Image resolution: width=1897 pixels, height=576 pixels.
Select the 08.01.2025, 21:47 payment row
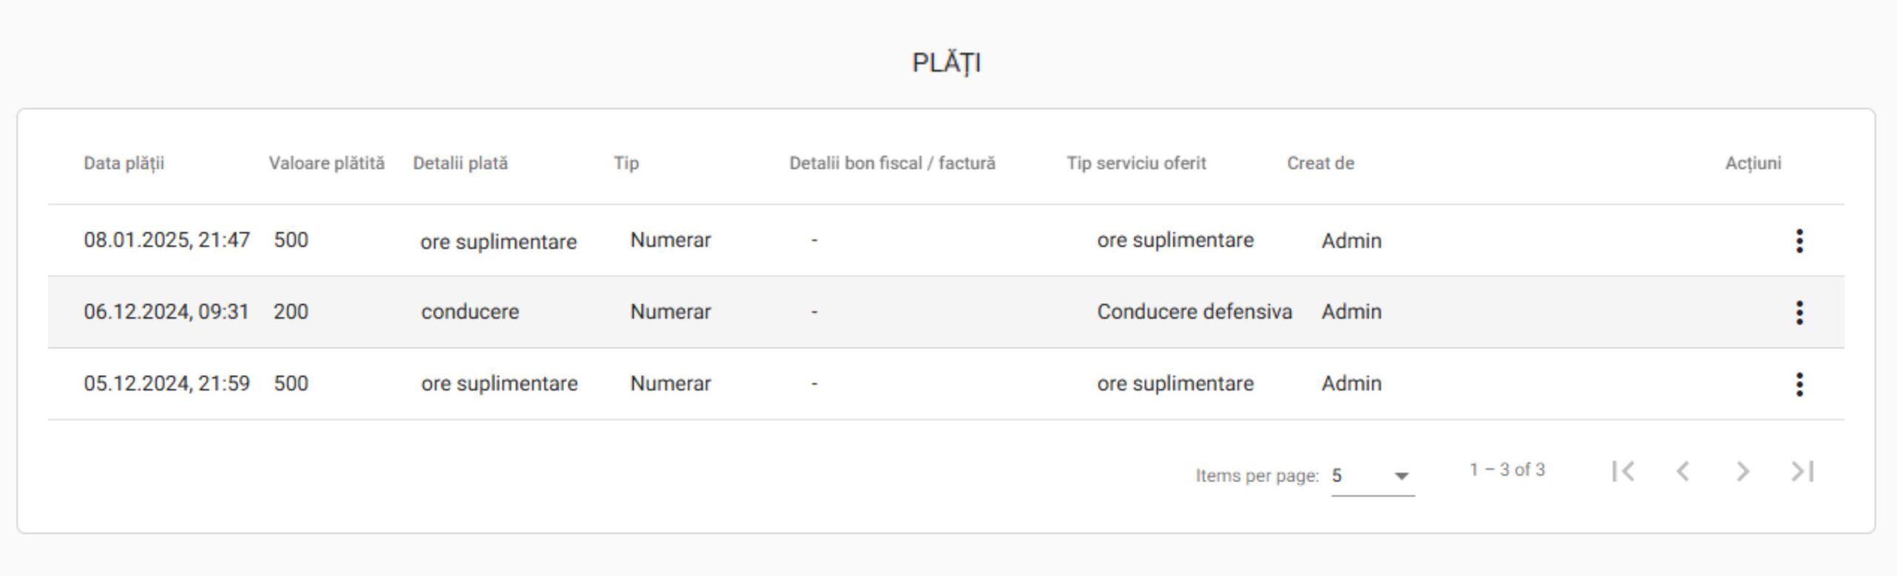pyautogui.click(x=946, y=241)
